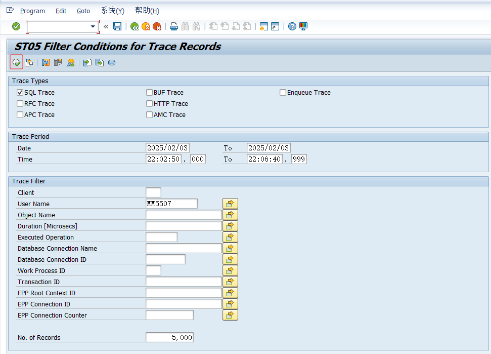The image size is (491, 354).
Task: Open the Goto menu
Action: pyautogui.click(x=83, y=10)
